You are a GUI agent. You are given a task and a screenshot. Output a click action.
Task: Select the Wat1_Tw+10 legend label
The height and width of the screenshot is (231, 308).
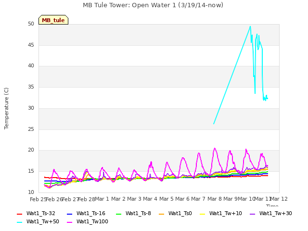pos(226,214)
